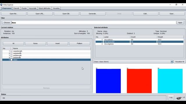Click the Iris-virginica count cell
Viewport: 186px width, 104px height.
tap(143, 44)
